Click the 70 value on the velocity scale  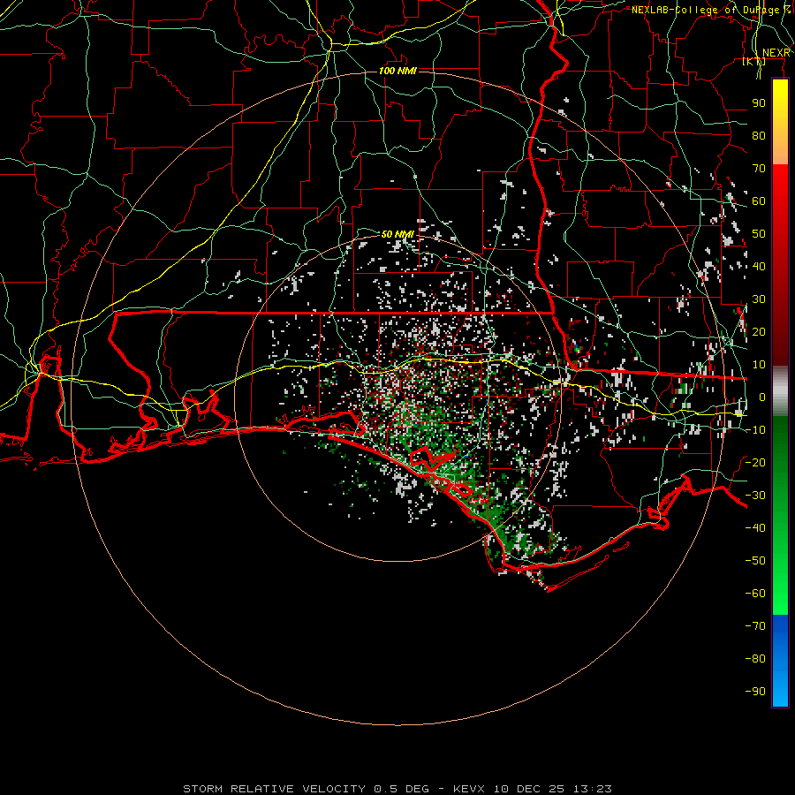click(759, 169)
